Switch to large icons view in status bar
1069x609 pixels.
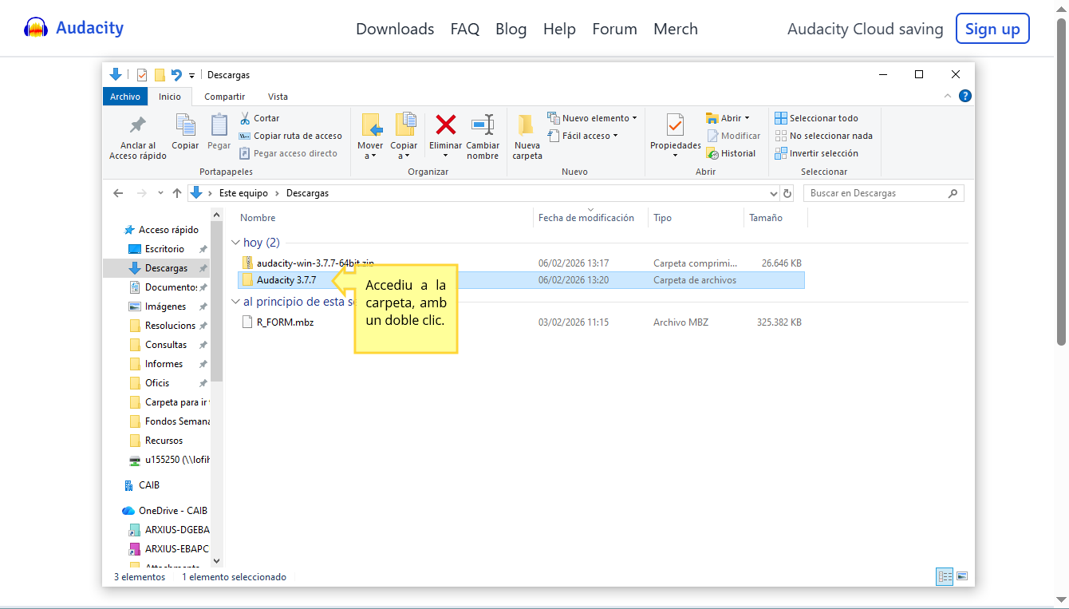tap(962, 576)
